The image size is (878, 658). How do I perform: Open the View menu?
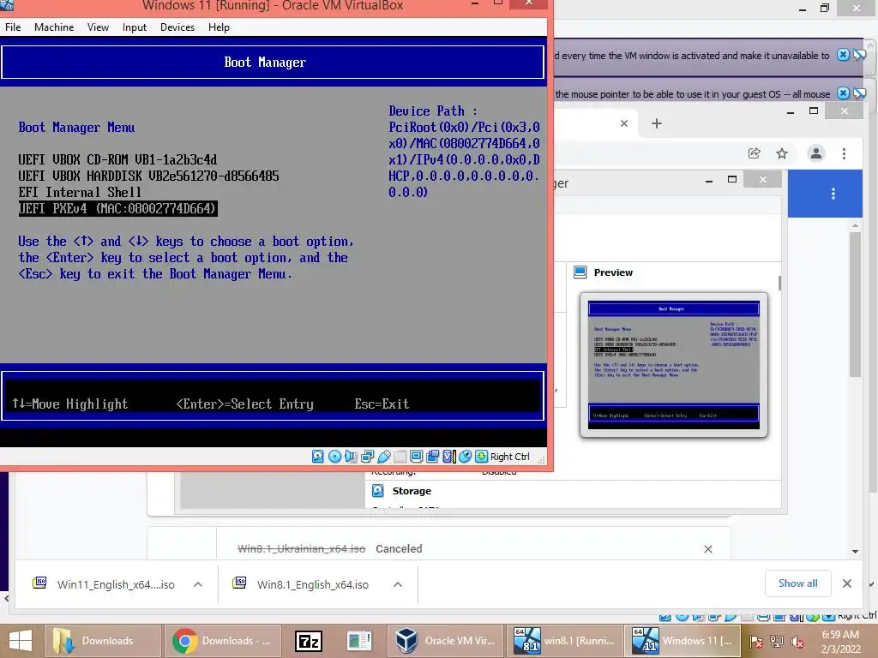coord(98,27)
